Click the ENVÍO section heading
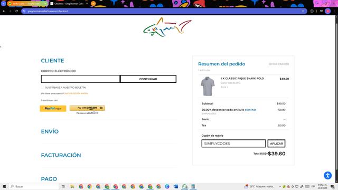Screen dimensions: 338x190 pyautogui.click(x=50, y=131)
